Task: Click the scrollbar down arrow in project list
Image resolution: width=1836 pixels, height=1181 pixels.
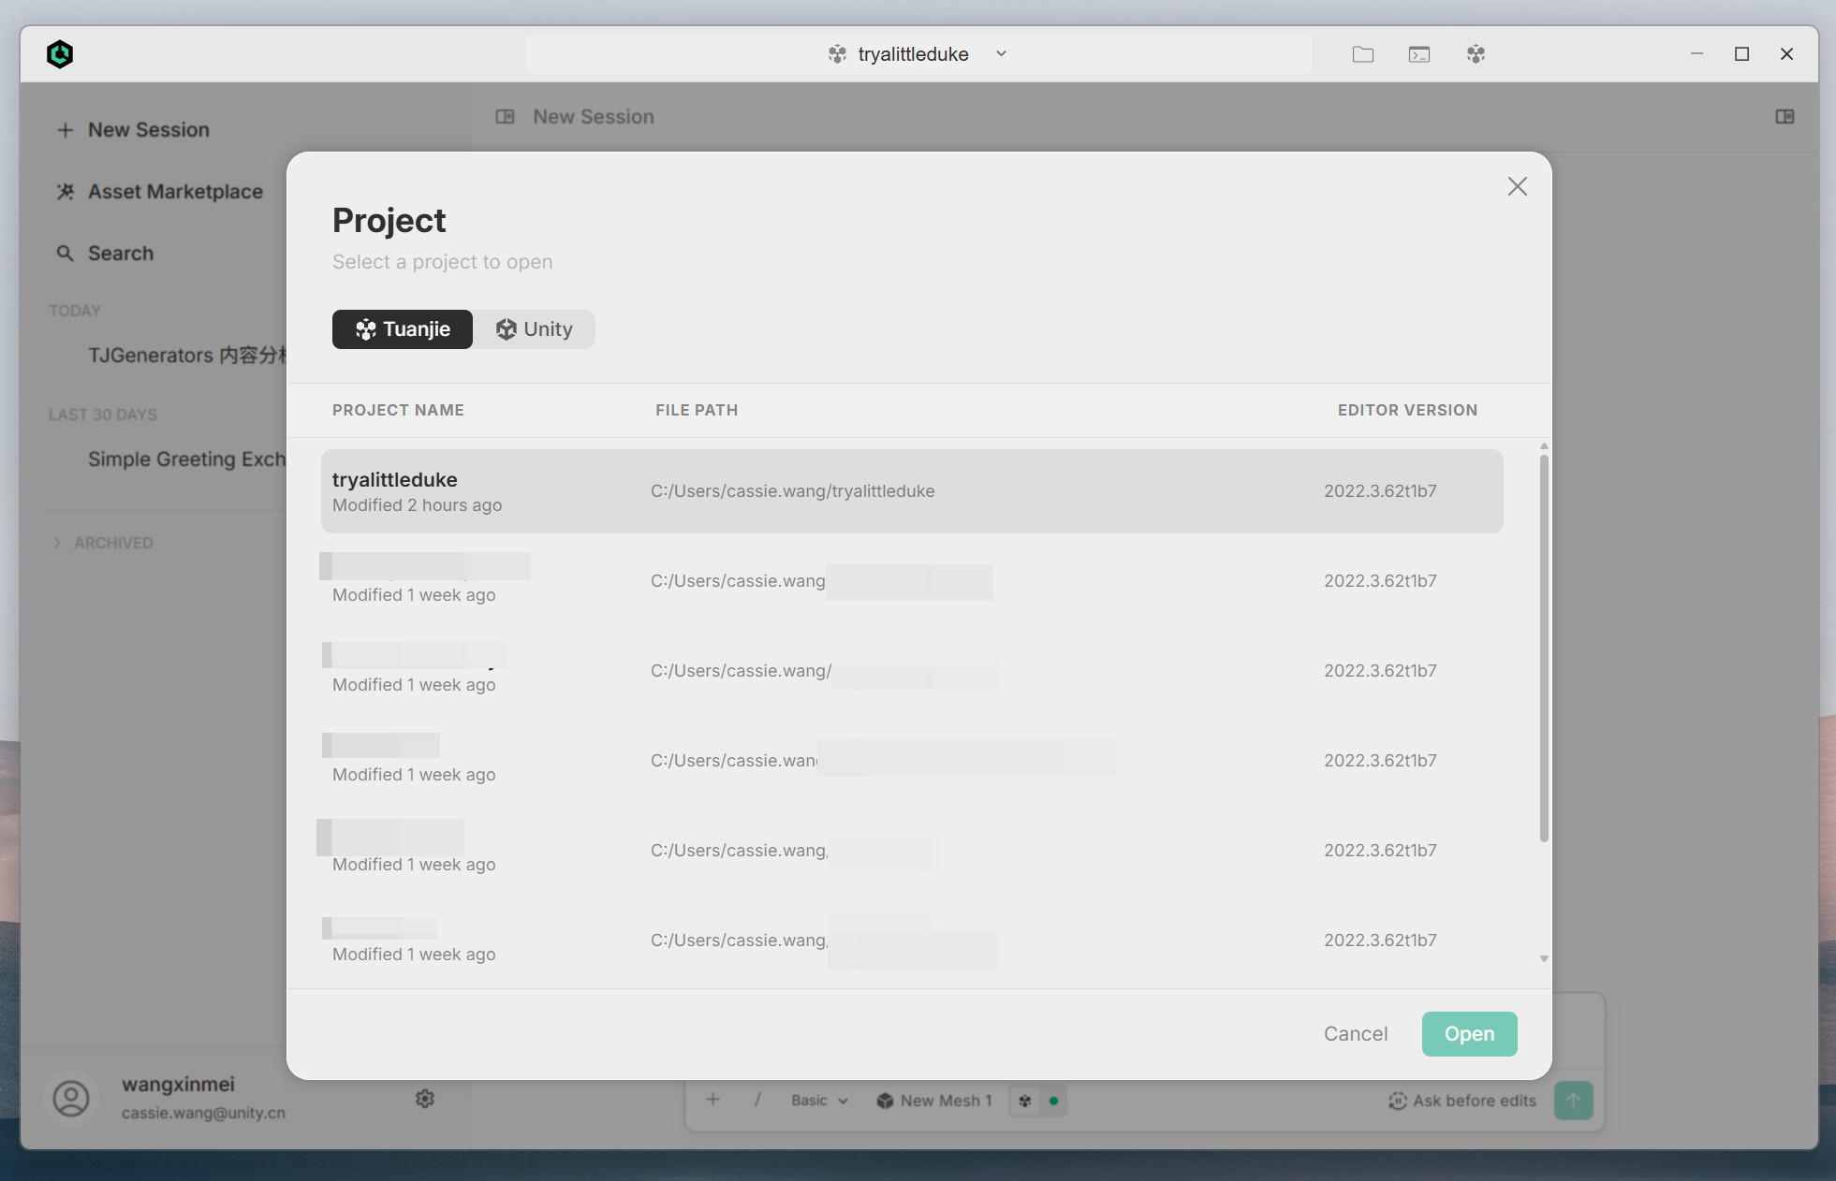Action: coord(1544,959)
